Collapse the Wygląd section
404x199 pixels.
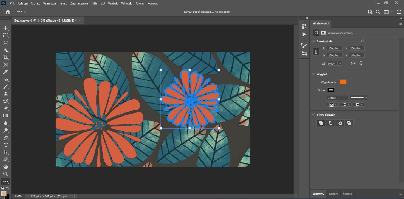pos(314,74)
